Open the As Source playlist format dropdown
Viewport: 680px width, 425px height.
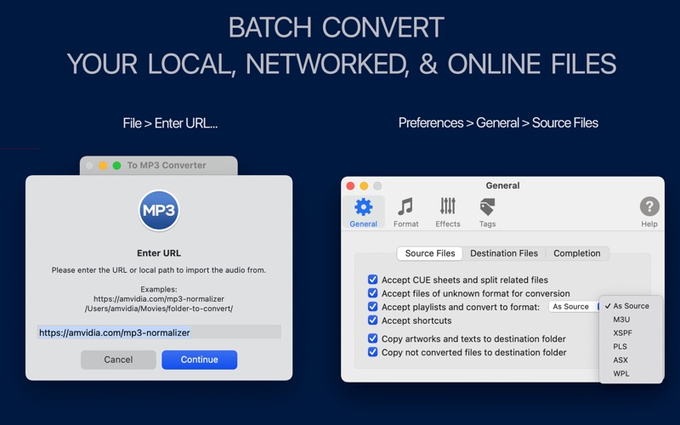[573, 307]
